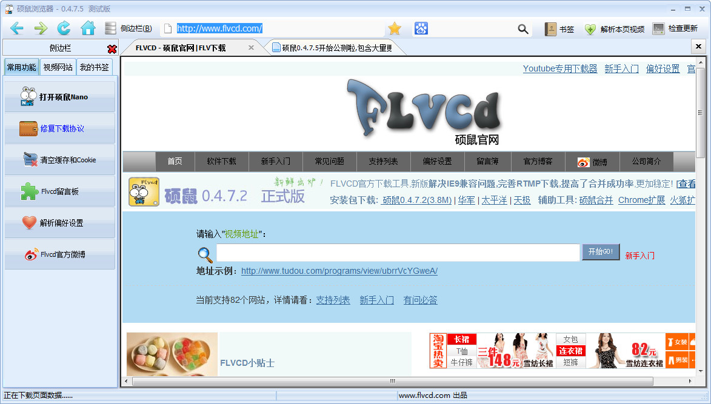This screenshot has height=404, width=711.
Task: Open the tudou.com example URL link
Action: [x=339, y=271]
